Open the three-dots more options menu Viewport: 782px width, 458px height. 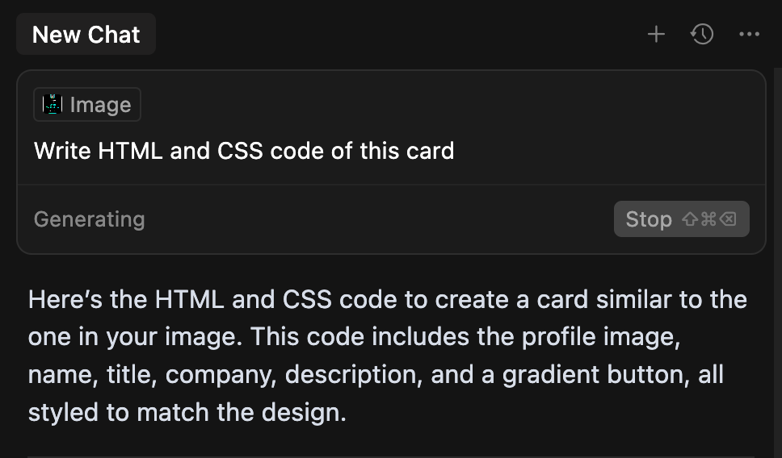pyautogui.click(x=749, y=35)
